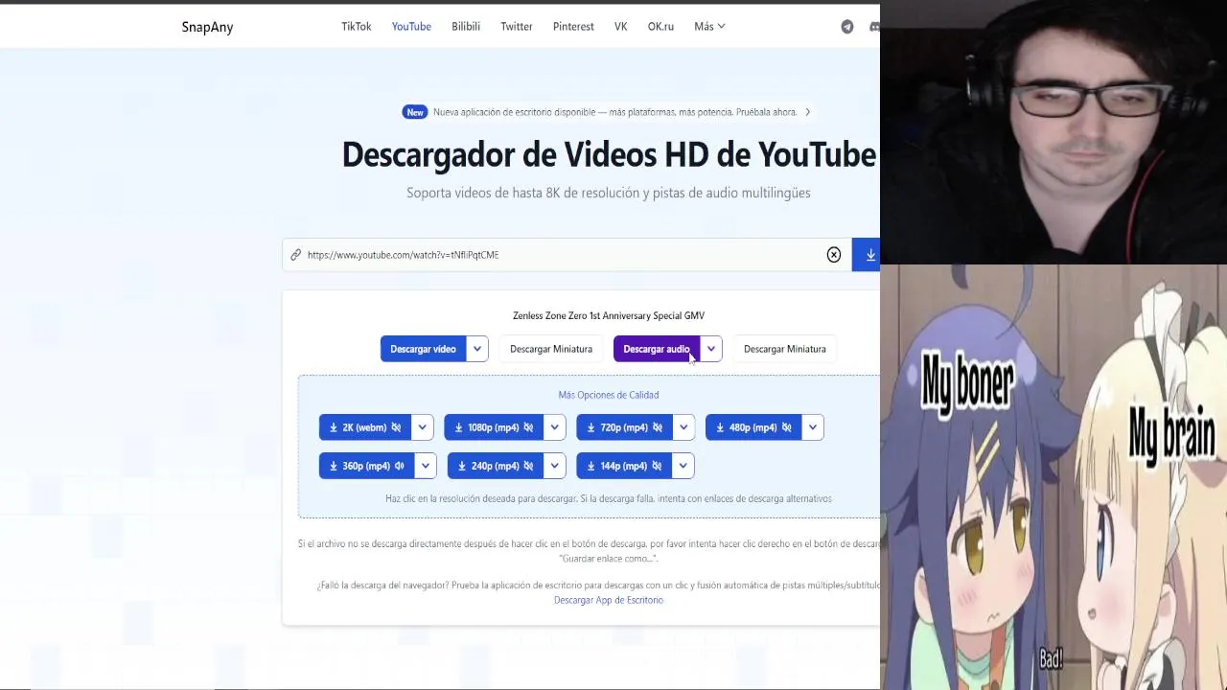Expand 360p (mp4) alternatives dropdown

point(426,466)
